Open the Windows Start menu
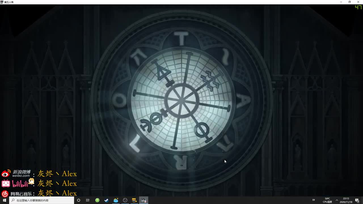 (4, 200)
